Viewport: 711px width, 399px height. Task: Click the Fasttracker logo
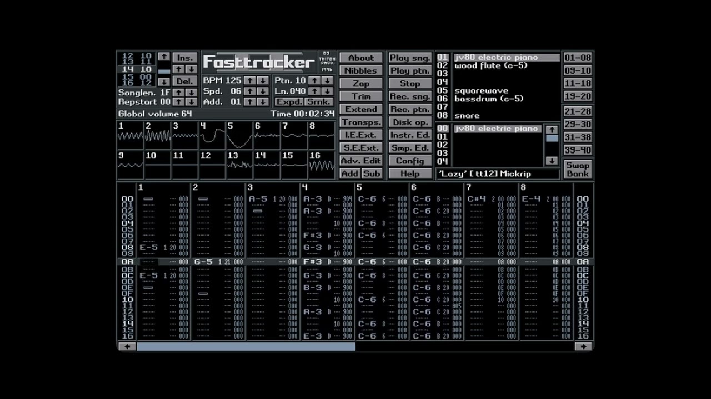[x=259, y=62]
